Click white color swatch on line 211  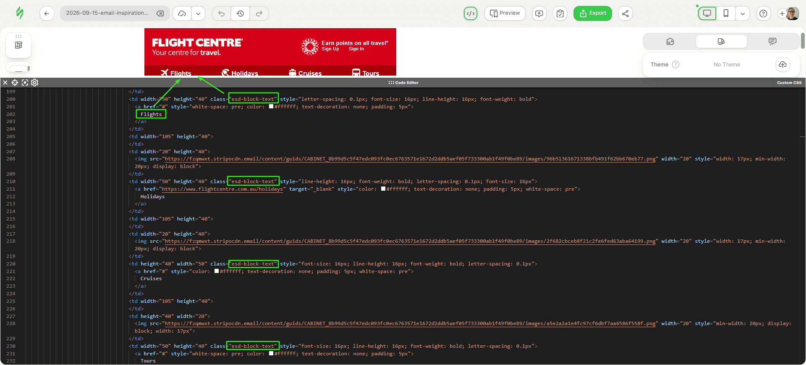click(x=383, y=189)
